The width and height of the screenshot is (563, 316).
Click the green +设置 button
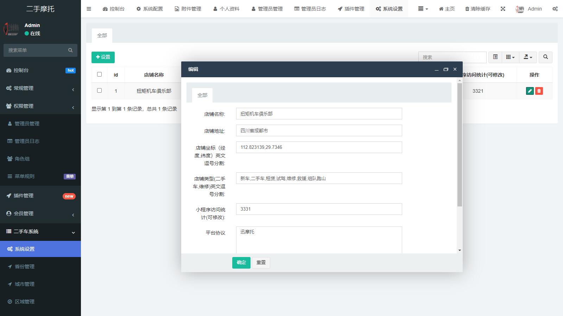(103, 57)
